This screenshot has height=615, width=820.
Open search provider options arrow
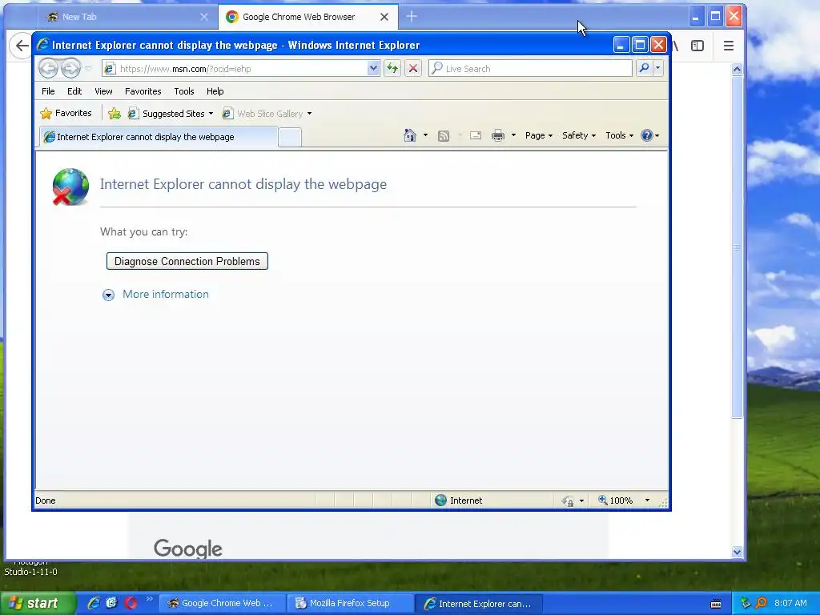658,69
